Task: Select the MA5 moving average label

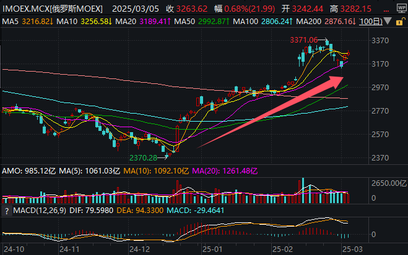Action: (19, 21)
